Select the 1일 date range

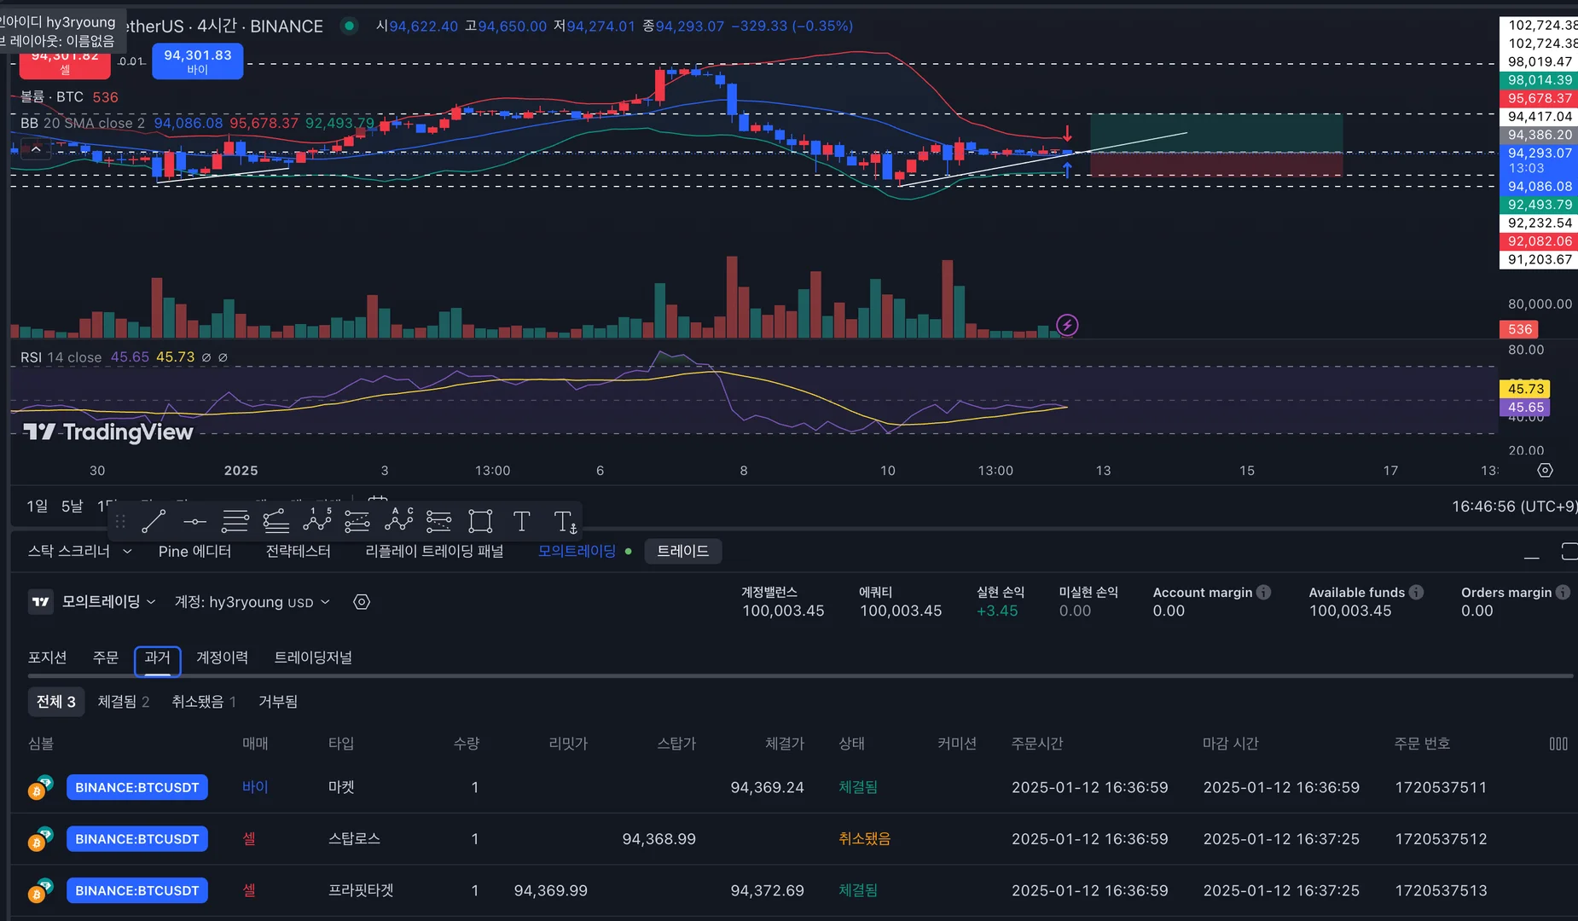37,507
